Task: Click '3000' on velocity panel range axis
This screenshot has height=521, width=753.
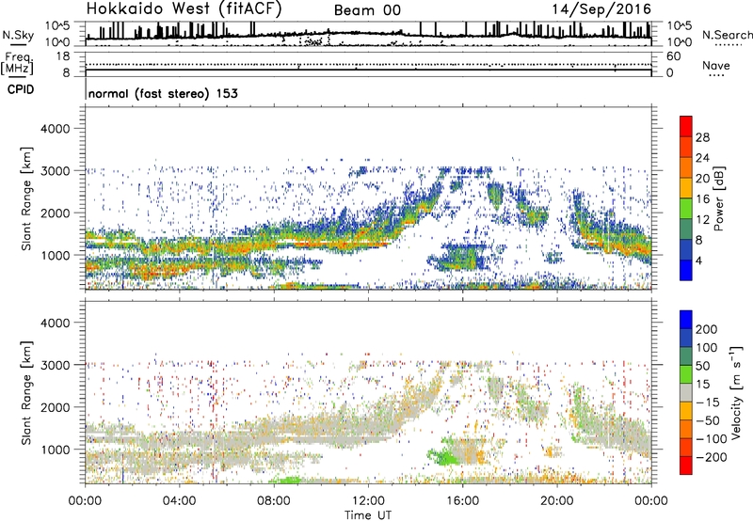Action: (x=56, y=365)
